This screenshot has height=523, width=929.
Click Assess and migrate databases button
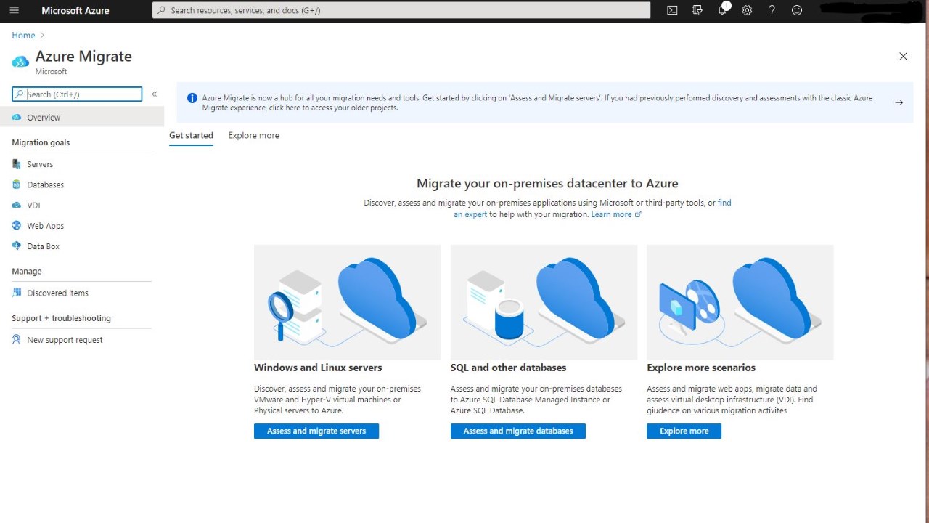click(x=518, y=431)
